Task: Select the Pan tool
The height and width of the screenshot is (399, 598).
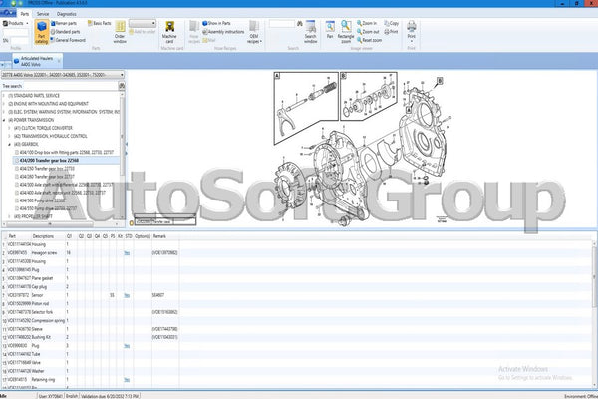Action: (330, 30)
